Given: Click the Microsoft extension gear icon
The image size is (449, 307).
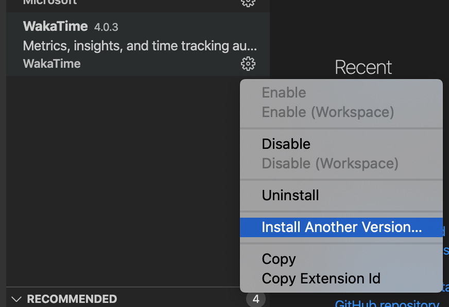Looking at the screenshot, I should (x=248, y=3).
